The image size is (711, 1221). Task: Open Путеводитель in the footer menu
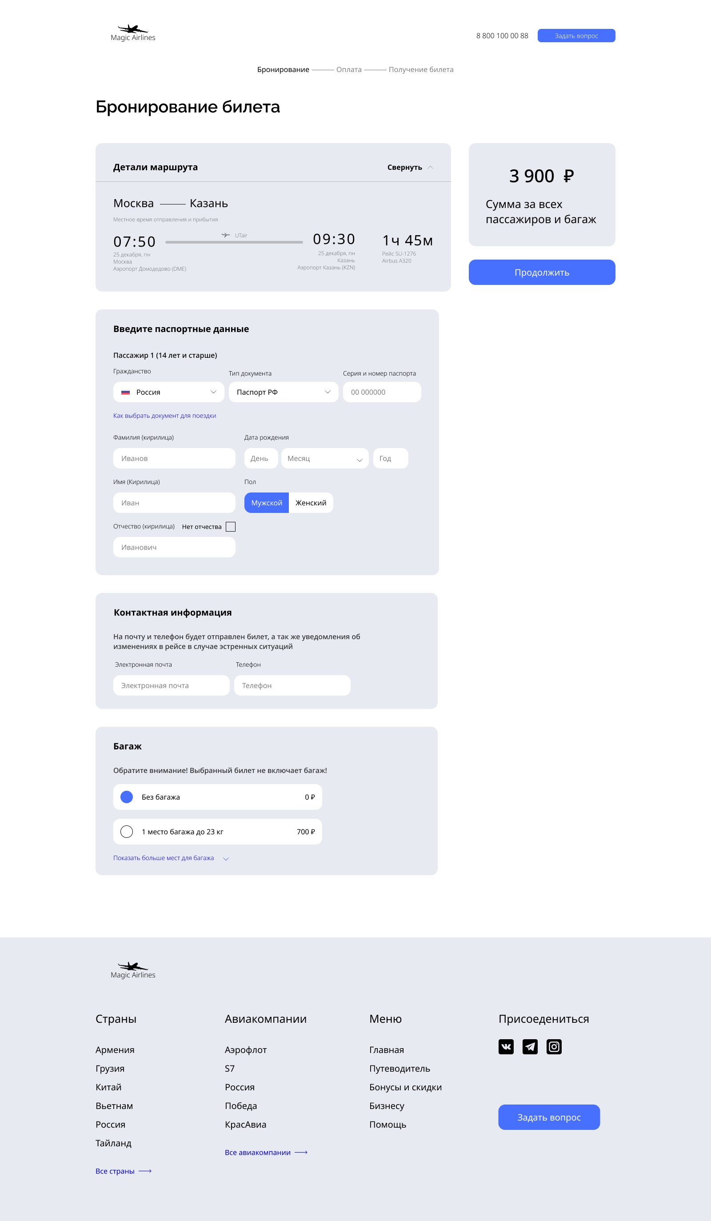pos(399,1069)
